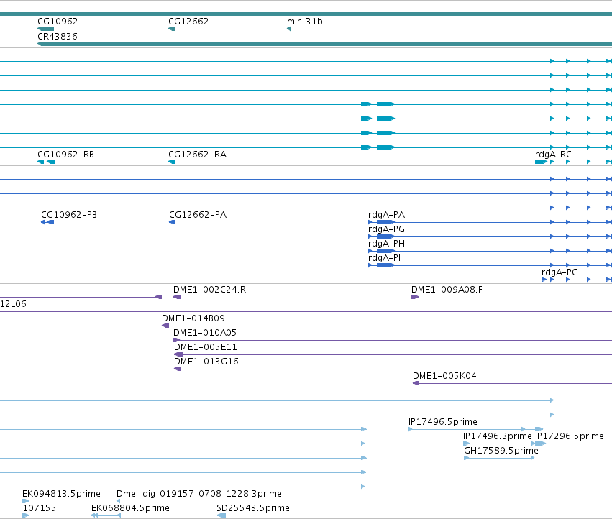
Task: Select the CG12662-RA transcript label
Action: (197, 155)
